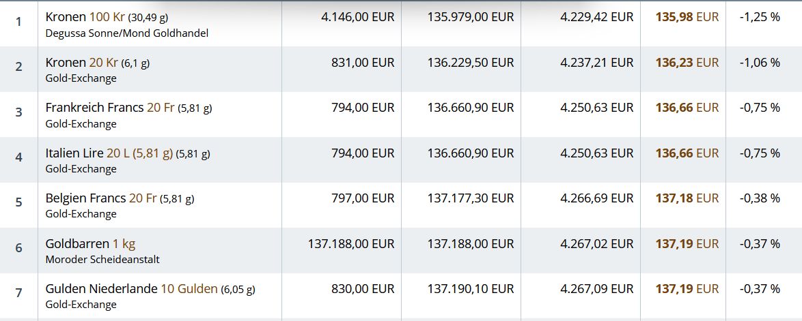Click the -1,25 % premium value
Viewport: 802px width, 321px height.
pyautogui.click(x=760, y=17)
